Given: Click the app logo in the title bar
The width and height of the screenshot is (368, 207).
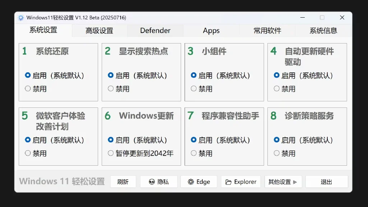Looking at the screenshot, I should click(x=22, y=17).
